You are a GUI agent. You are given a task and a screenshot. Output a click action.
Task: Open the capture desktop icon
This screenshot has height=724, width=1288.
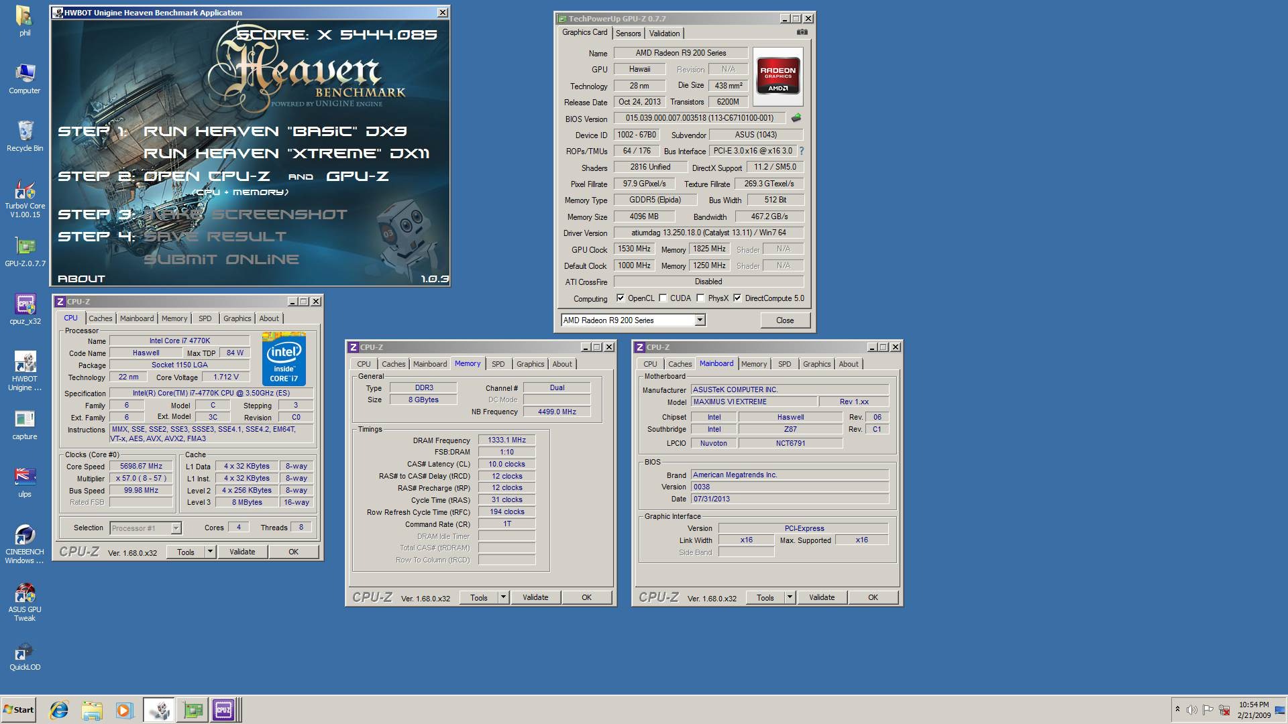[x=24, y=424]
